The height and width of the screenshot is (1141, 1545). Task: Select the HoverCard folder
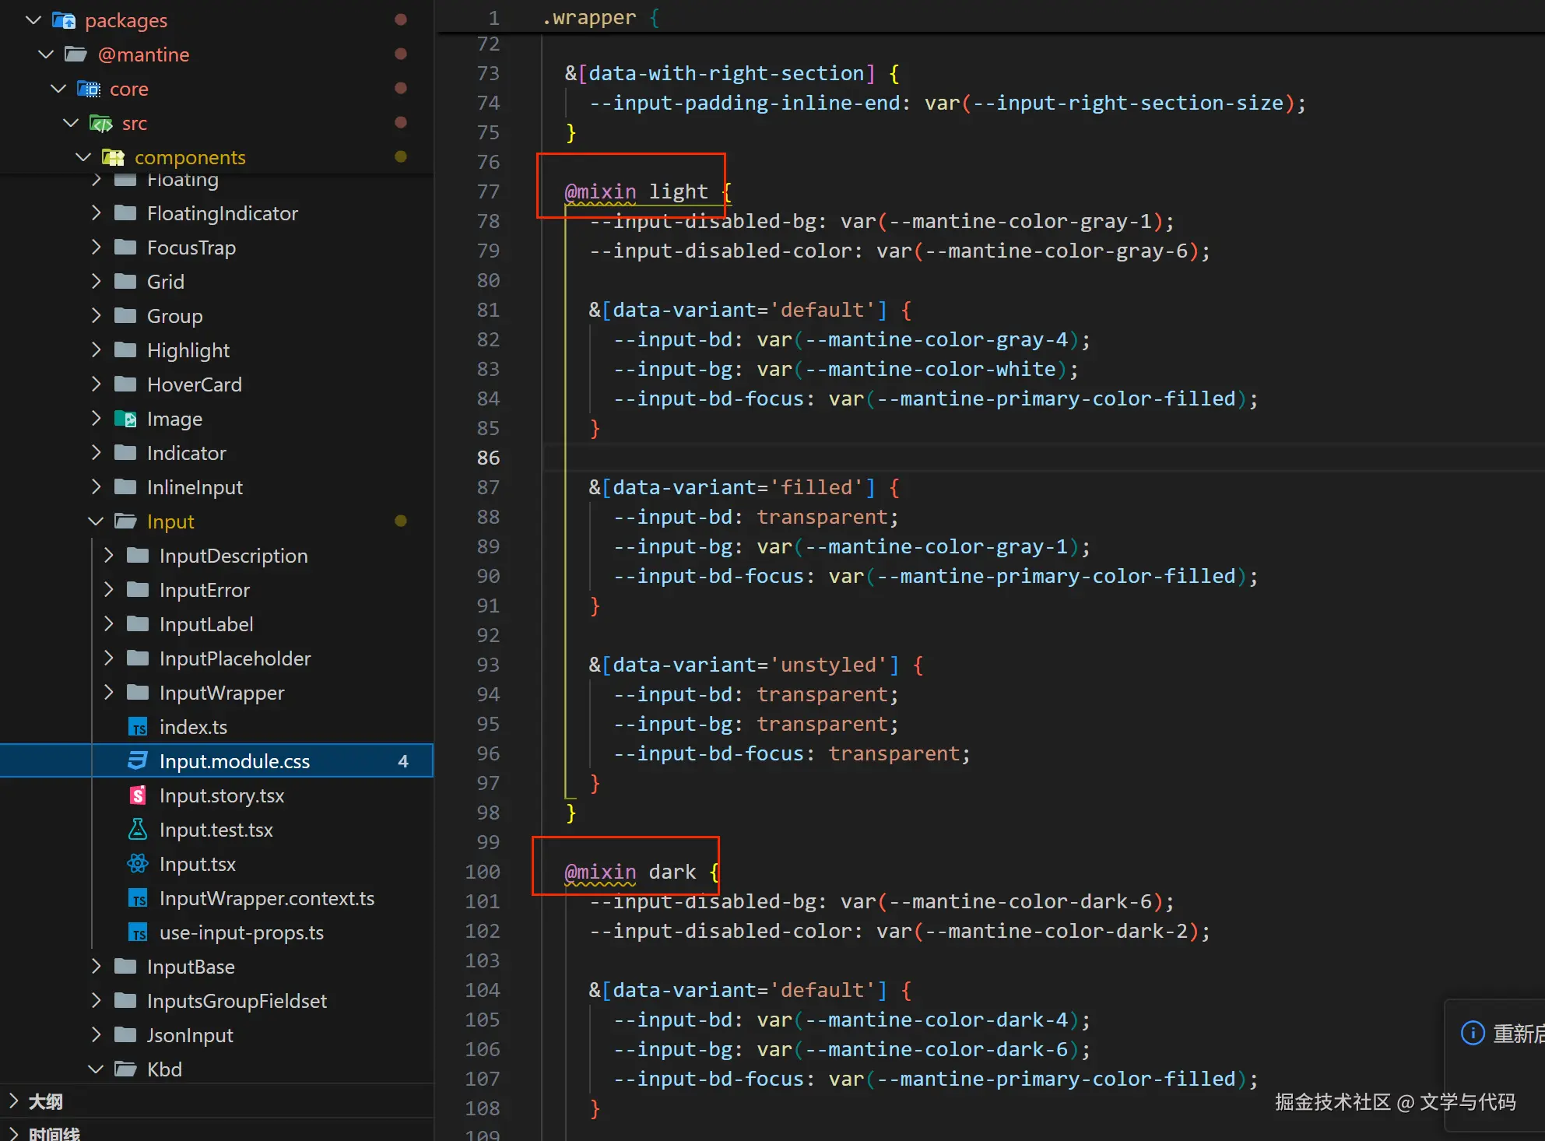pos(195,384)
